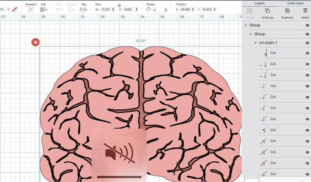Click the volume level bar in mute overlay
Image resolution: width=311 pixels, height=182 pixels.
coord(119,177)
